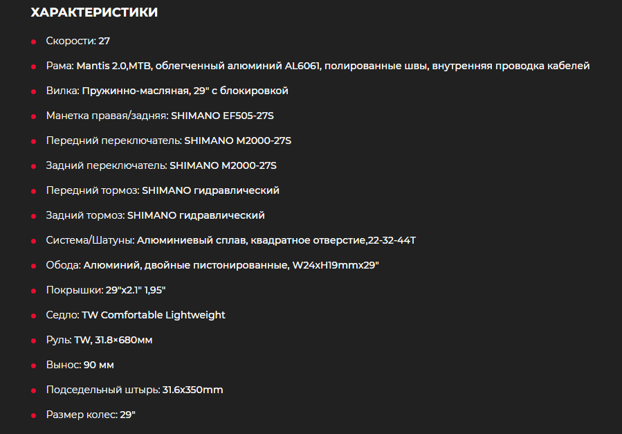Screen dimensions: 622x434
Task: Click the red bullet beside Передний тормоз
Action: pos(34,191)
